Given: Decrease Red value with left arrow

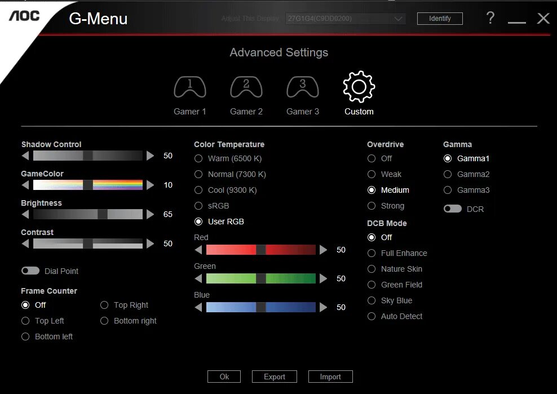Looking at the screenshot, I should pyautogui.click(x=198, y=250).
